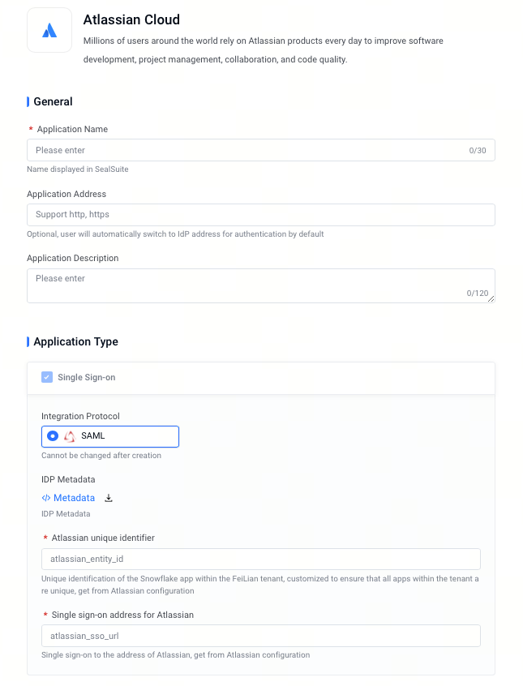Click the 0/120 description character counter
This screenshot has height=686, width=523.
pyautogui.click(x=477, y=293)
